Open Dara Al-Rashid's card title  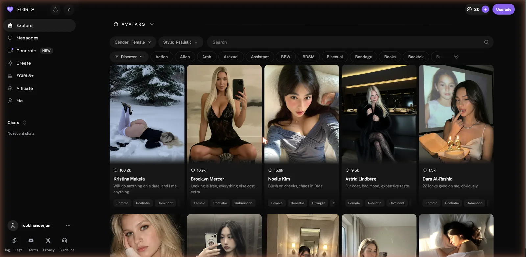point(438,179)
